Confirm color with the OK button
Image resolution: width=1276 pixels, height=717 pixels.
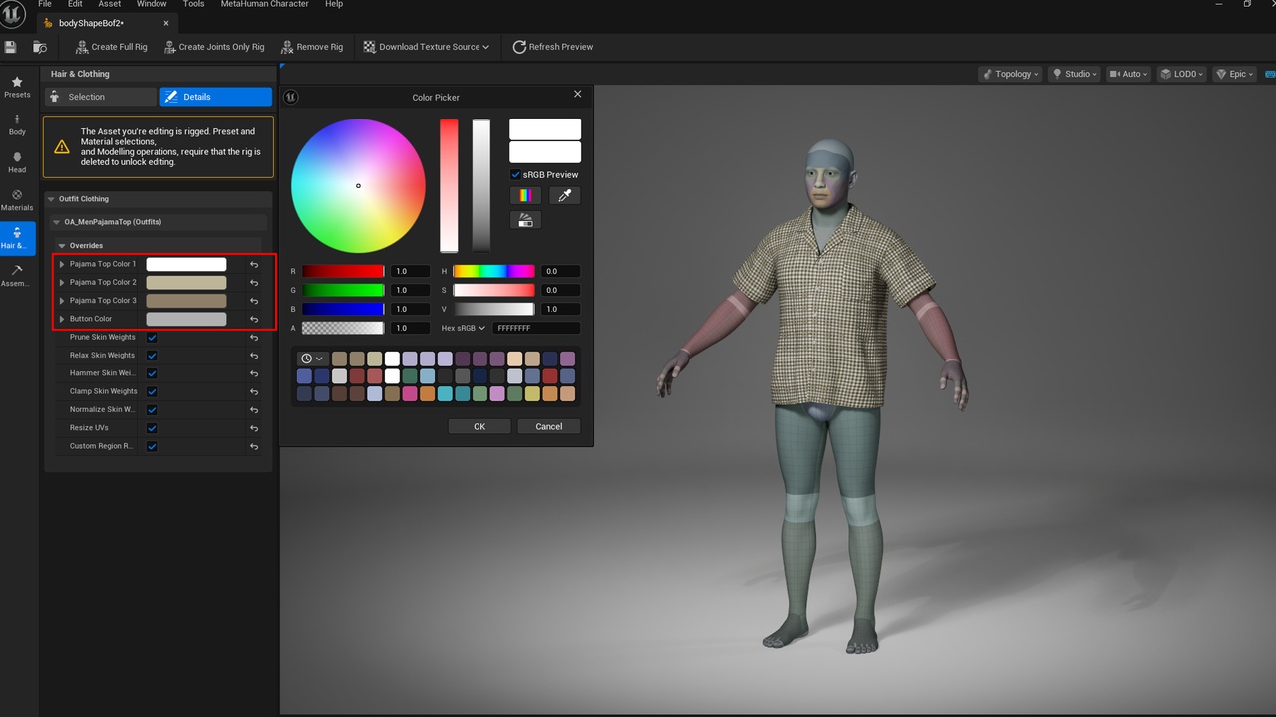coord(479,426)
